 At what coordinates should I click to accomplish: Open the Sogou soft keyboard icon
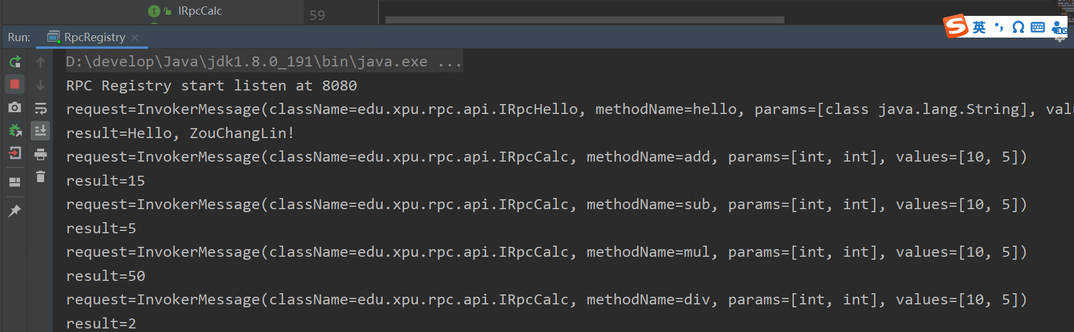(x=1038, y=28)
